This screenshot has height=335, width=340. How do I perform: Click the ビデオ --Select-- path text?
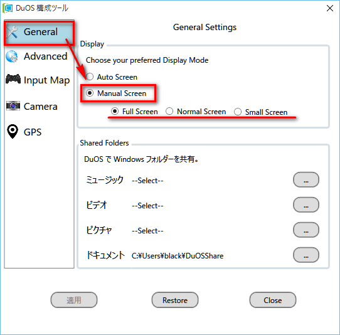pos(147,206)
